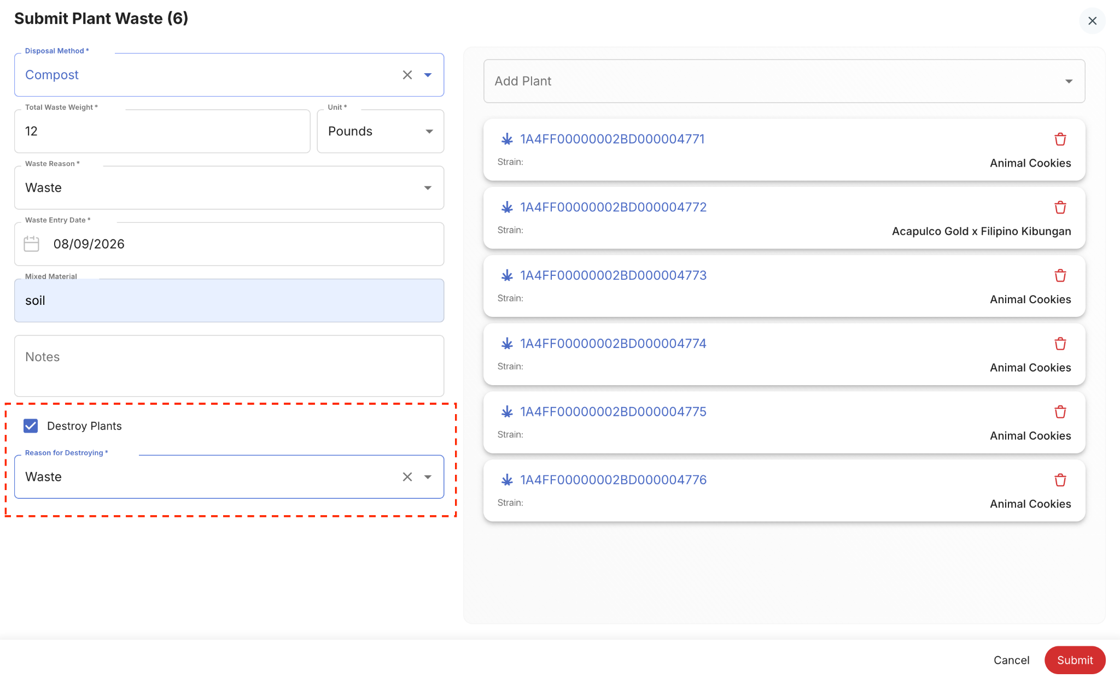The height and width of the screenshot is (678, 1120).
Task: Clear the Compost disposal method selection
Action: tap(407, 75)
